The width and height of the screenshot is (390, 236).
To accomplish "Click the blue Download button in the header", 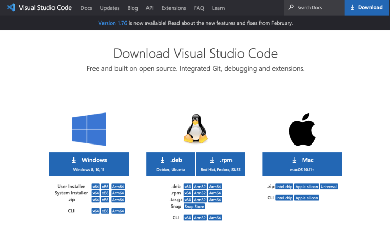I will click(x=367, y=8).
